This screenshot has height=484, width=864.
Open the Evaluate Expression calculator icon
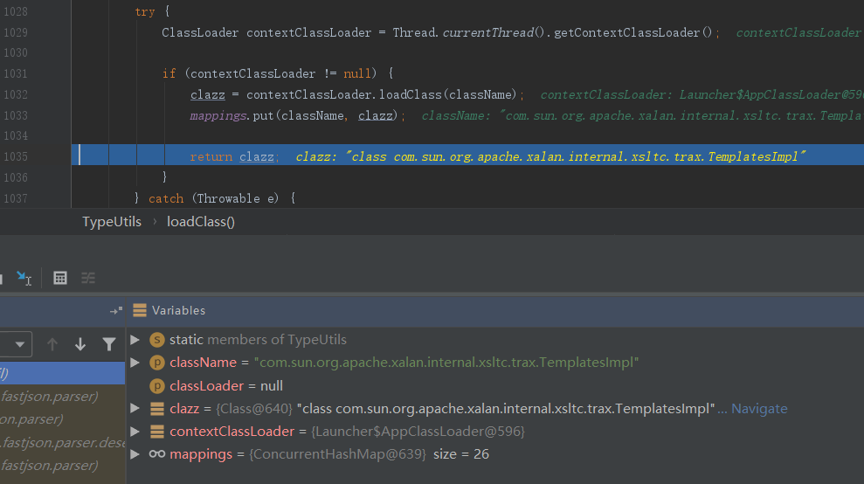(60, 278)
